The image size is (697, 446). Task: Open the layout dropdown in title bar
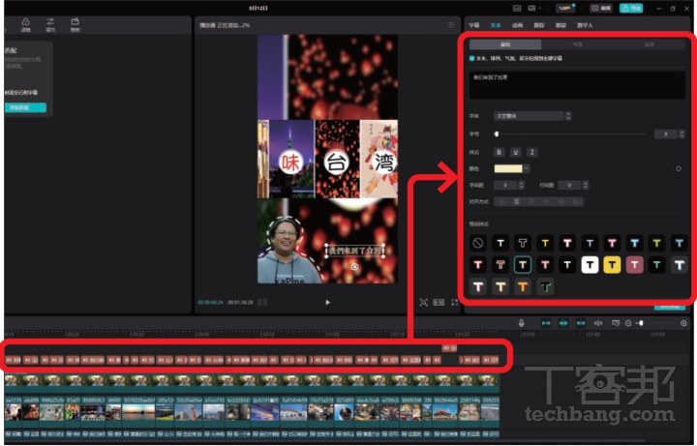click(x=533, y=8)
